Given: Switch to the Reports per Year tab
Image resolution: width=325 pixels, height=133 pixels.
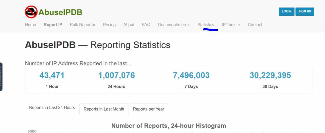Looking at the screenshot, I should tap(149, 109).
